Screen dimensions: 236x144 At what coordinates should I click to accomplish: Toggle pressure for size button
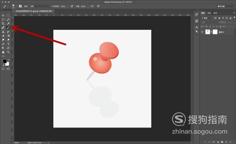(98, 6)
